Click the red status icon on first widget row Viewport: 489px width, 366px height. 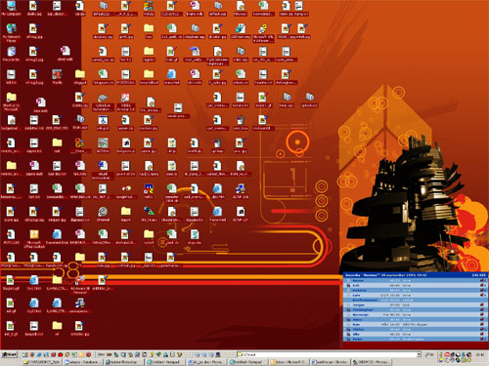(482, 280)
